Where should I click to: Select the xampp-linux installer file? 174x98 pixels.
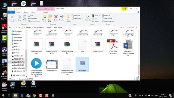(x=67, y=66)
